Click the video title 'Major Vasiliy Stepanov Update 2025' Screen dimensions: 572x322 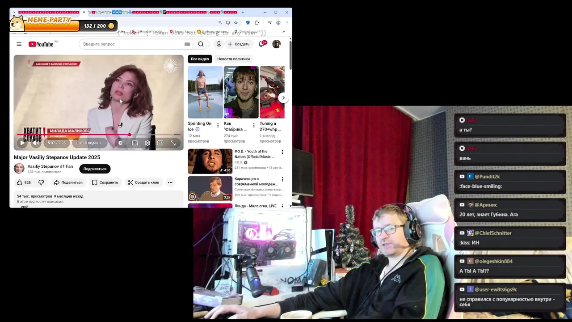[57, 157]
